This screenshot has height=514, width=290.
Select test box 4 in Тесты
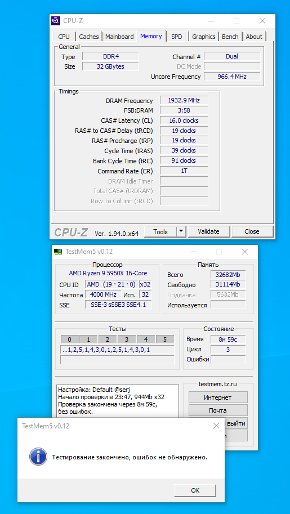146,339
